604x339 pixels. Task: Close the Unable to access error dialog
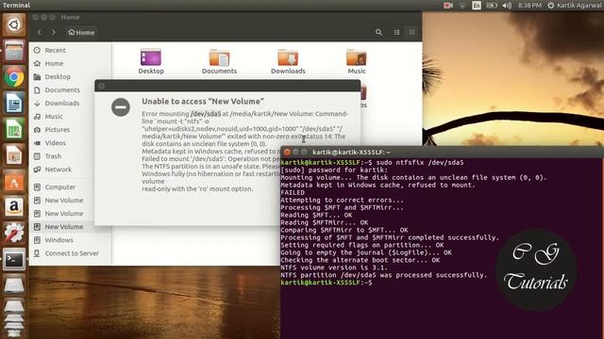pyautogui.click(x=102, y=86)
